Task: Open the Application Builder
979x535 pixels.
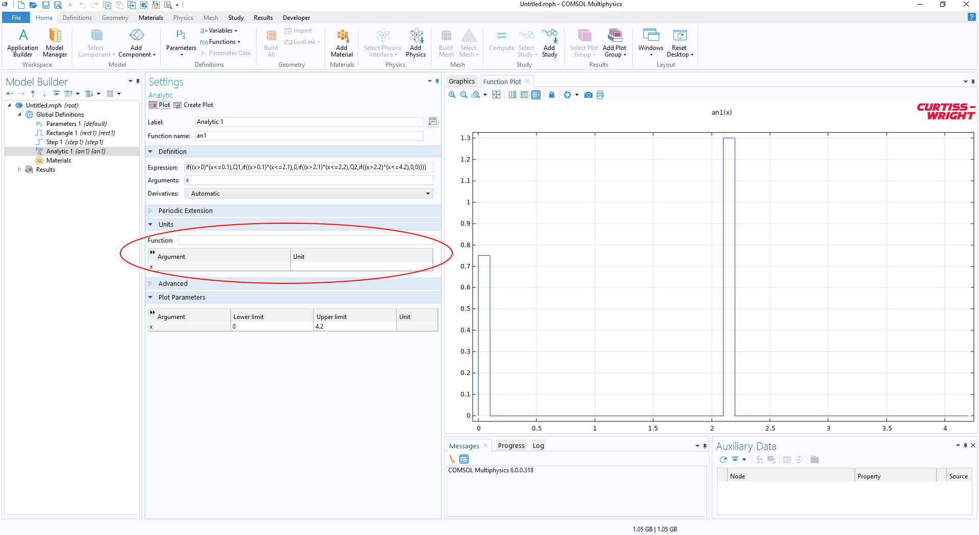Action: 22,43
